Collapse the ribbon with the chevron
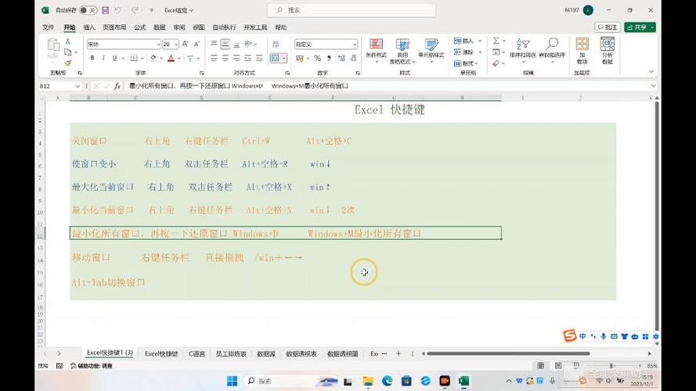The image size is (696, 391). 651,71
